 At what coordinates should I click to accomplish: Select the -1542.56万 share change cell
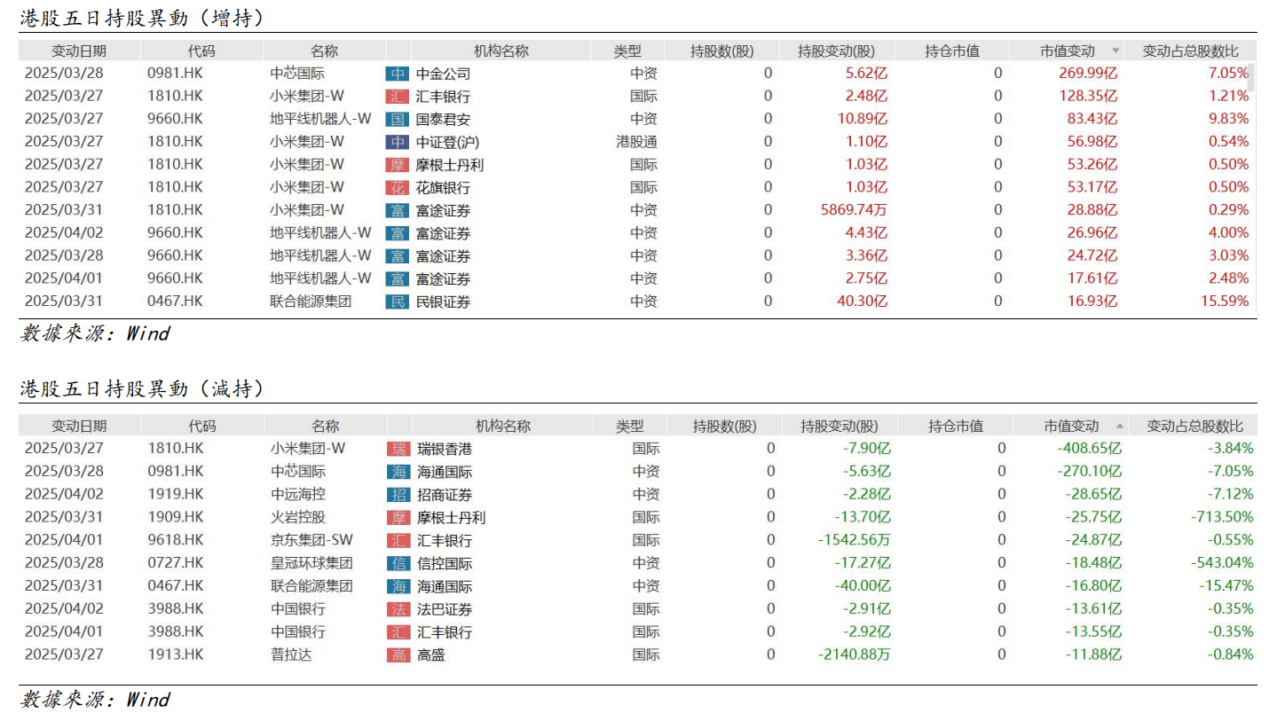click(855, 540)
